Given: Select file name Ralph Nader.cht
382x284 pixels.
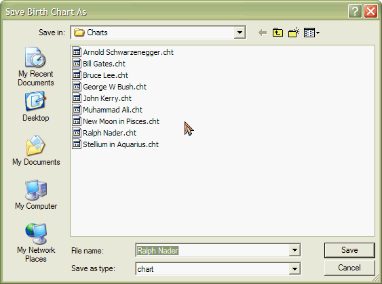Looking at the screenshot, I should (109, 133).
